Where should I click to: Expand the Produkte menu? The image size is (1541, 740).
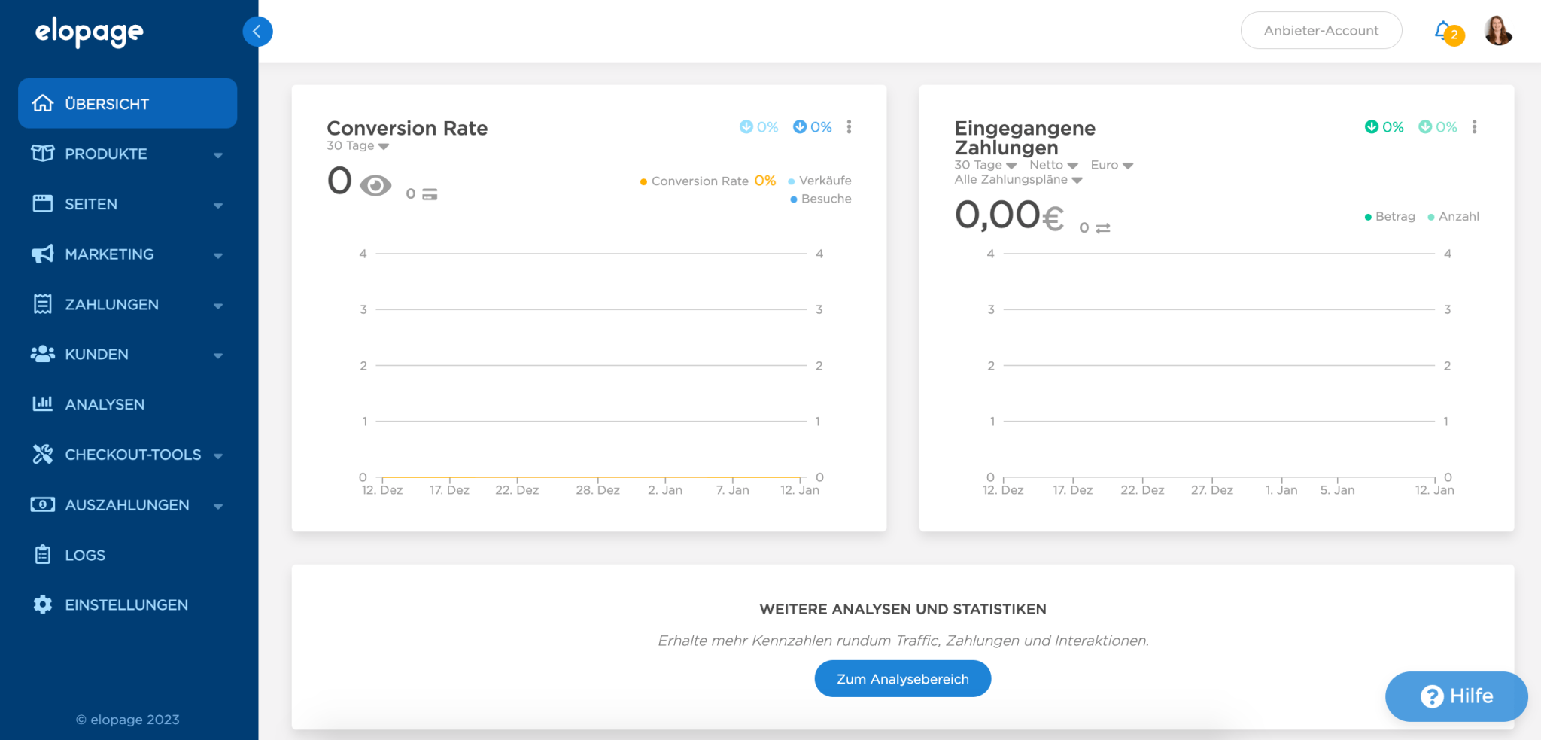click(x=126, y=154)
